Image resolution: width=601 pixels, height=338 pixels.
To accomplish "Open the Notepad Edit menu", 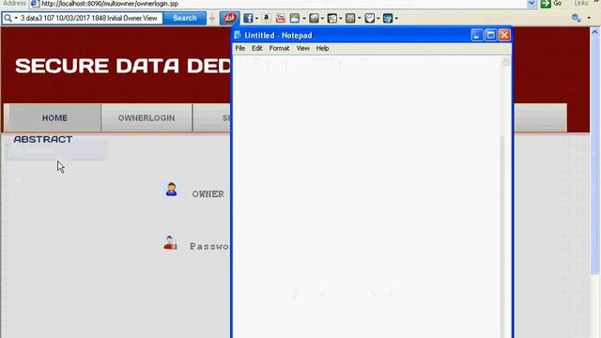I will (x=256, y=48).
